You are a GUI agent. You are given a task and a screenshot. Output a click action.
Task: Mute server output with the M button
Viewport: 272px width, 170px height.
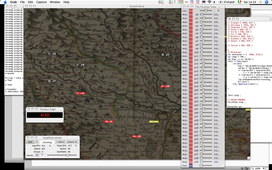[37, 155]
